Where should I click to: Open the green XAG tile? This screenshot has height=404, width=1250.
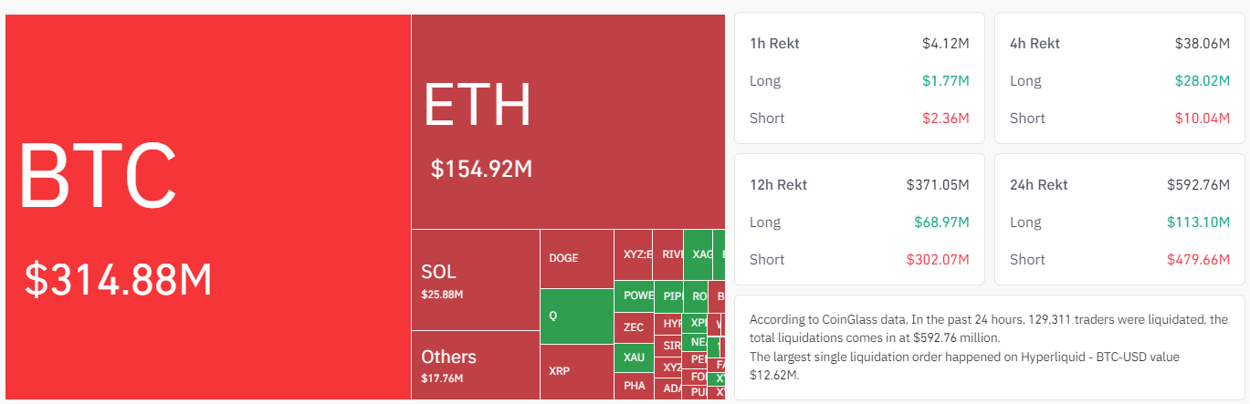click(699, 254)
